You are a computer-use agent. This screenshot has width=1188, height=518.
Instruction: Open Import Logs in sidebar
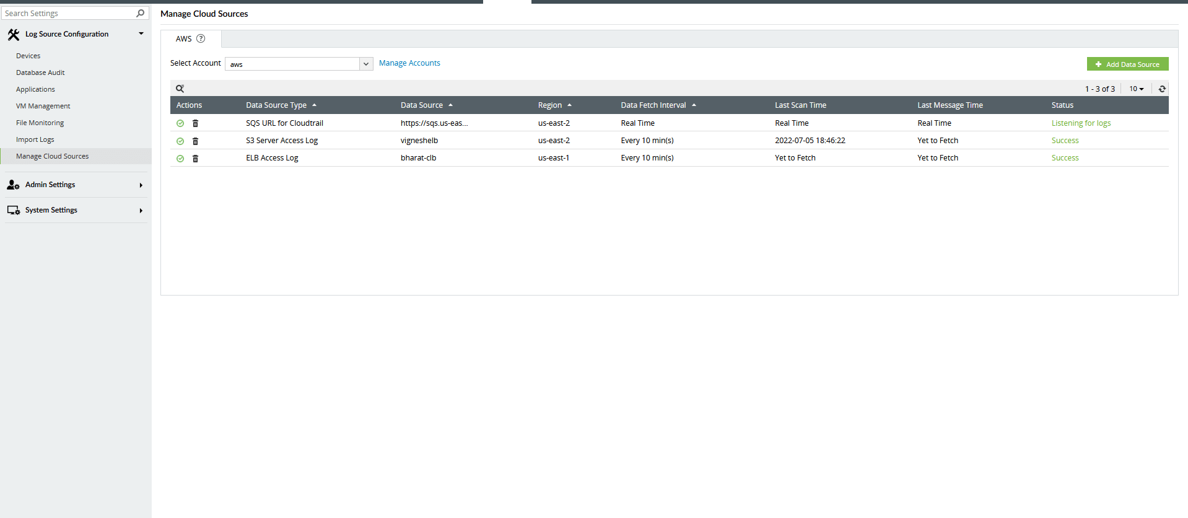(x=35, y=139)
